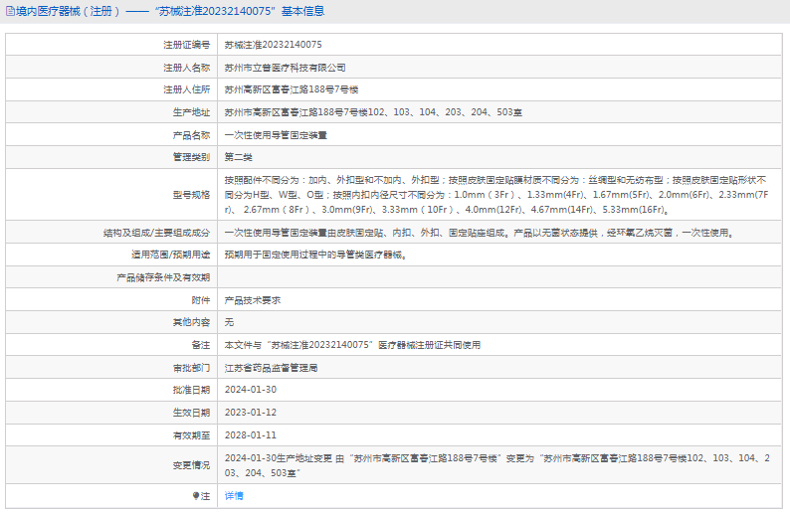The image size is (790, 515).
Task: Click the 生产地址 label cell
Action: [111, 112]
